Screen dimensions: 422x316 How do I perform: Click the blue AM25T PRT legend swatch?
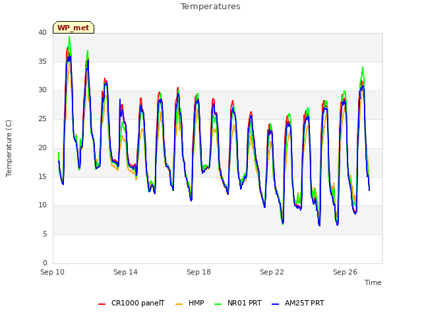[x=276, y=303]
